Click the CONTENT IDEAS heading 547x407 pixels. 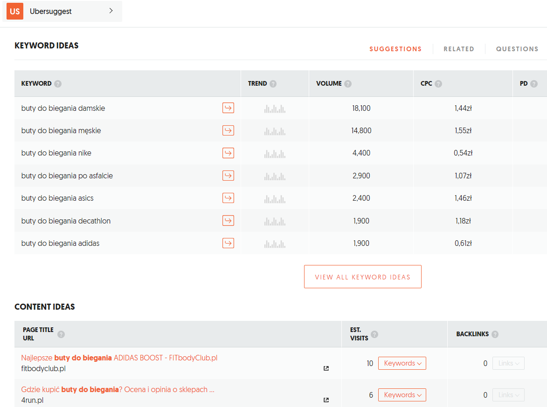pyautogui.click(x=45, y=306)
